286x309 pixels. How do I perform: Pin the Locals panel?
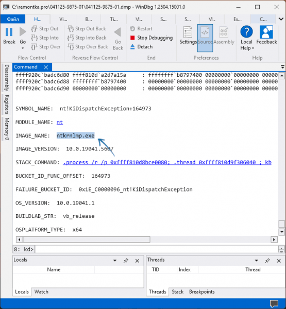(x=126, y=261)
